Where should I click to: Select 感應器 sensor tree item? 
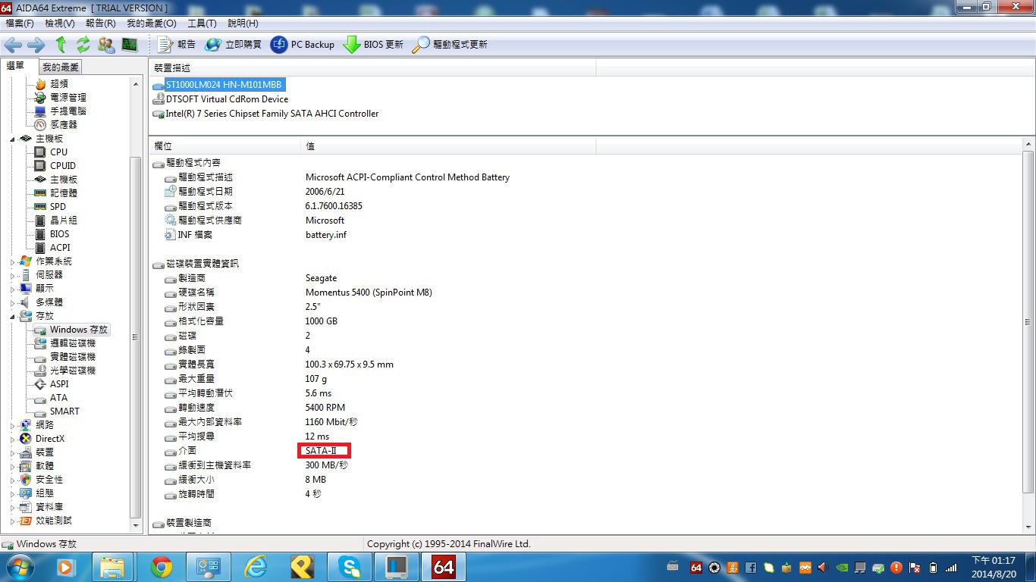tap(64, 125)
